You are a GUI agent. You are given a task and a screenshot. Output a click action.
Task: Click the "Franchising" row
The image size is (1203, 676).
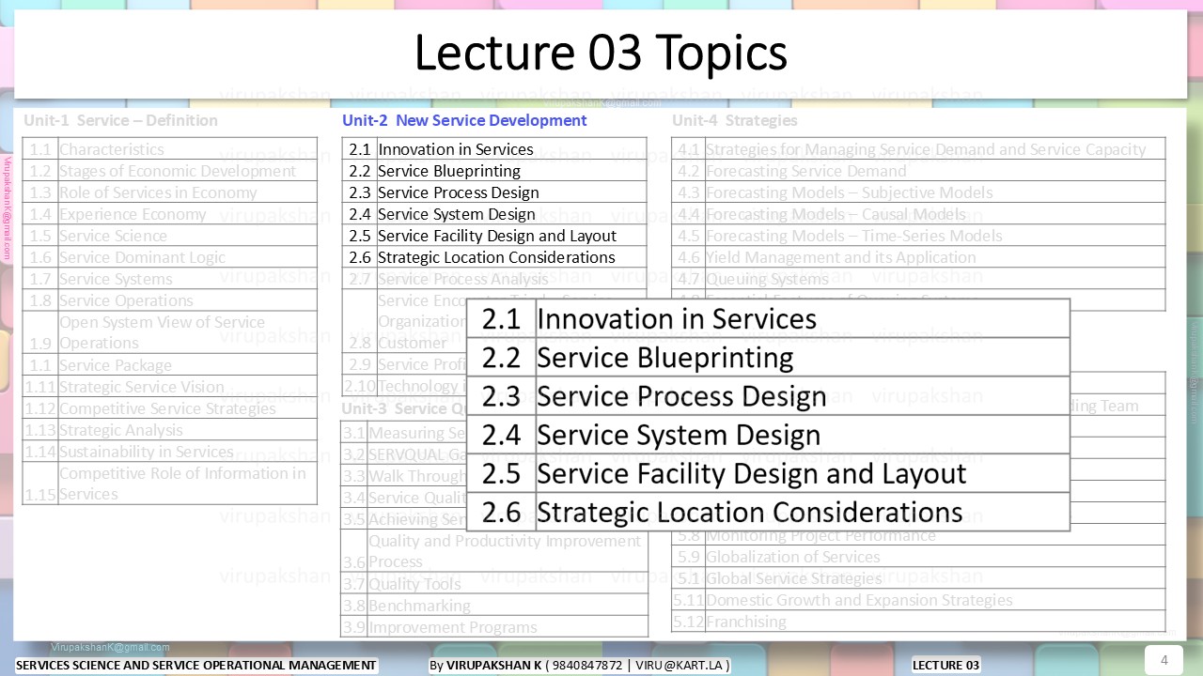[x=919, y=622]
